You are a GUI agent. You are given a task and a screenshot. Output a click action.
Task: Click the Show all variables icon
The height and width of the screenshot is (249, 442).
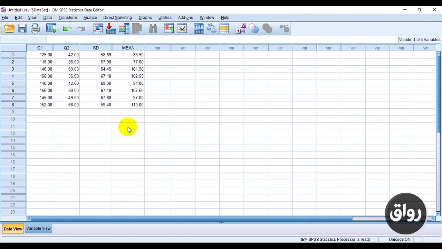pyautogui.click(x=267, y=28)
